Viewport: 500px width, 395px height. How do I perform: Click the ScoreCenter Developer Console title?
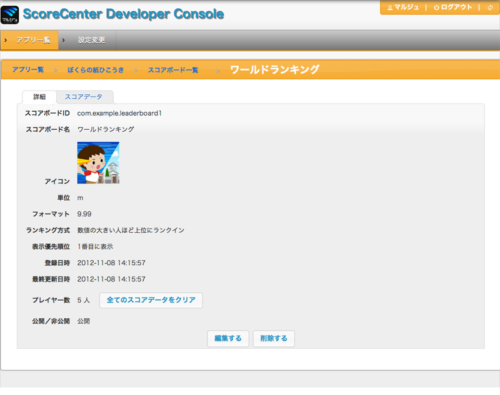123,14
